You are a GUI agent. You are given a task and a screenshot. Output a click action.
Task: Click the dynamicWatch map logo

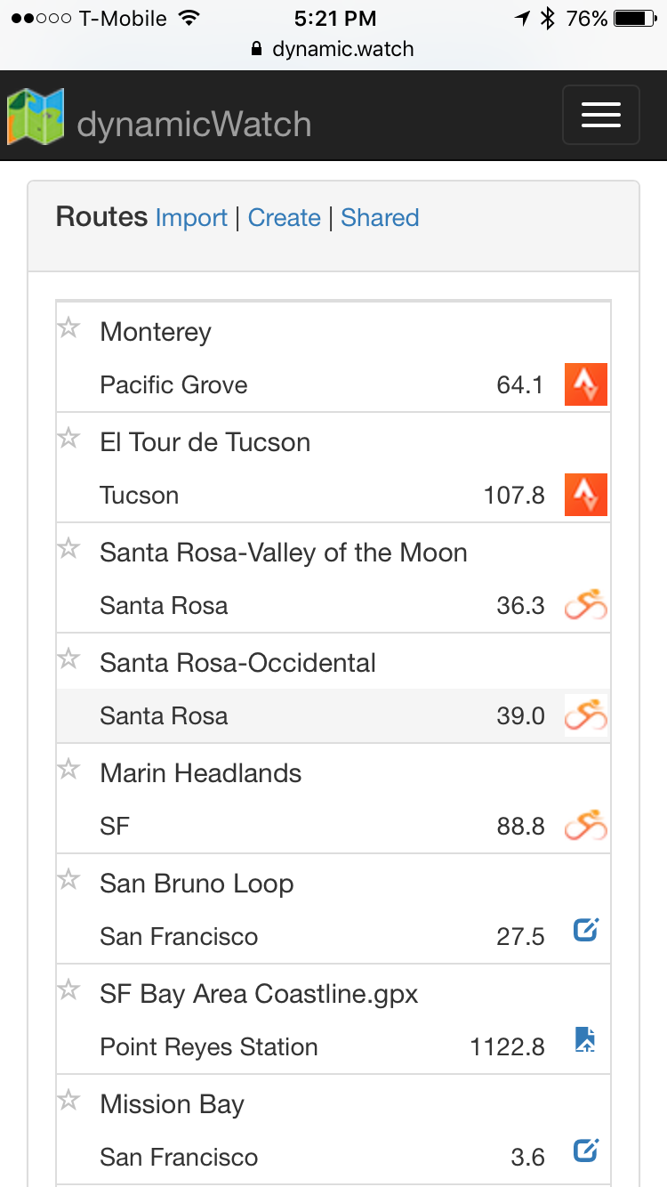tap(36, 117)
